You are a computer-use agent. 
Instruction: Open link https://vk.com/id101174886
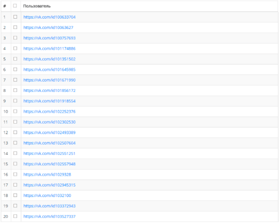point(49,49)
